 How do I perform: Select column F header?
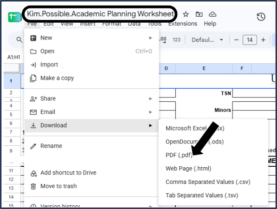[242, 68]
